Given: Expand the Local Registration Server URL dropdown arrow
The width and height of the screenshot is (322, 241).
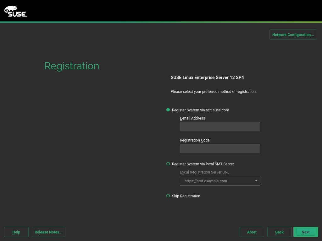Looking at the screenshot, I should (256, 181).
